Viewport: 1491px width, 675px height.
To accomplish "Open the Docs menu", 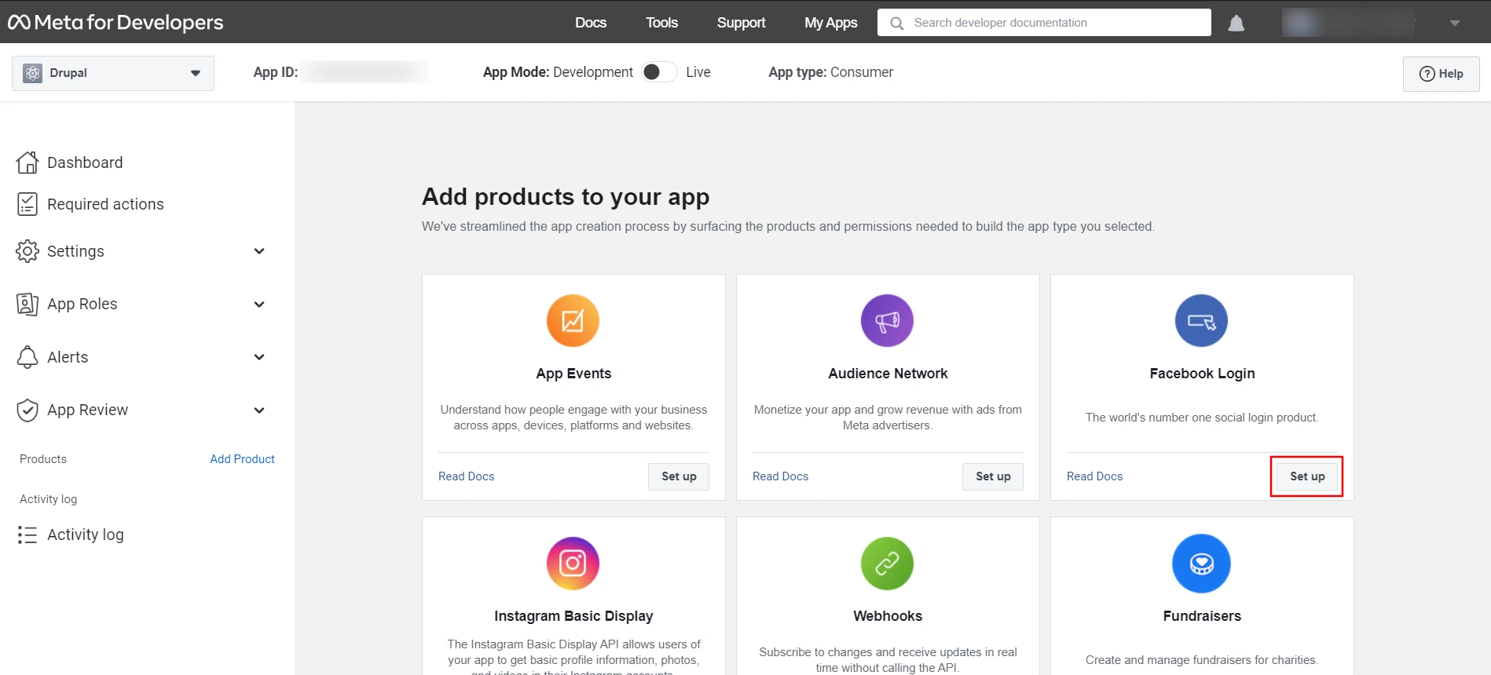I will [x=591, y=23].
